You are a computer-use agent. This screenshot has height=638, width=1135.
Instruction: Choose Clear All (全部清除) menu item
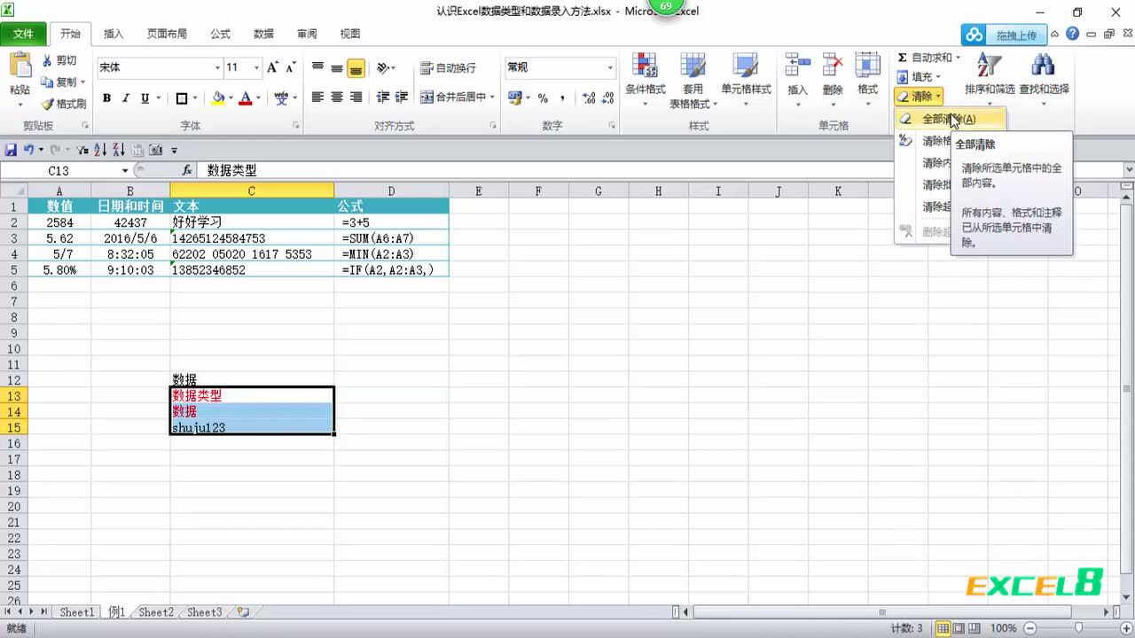pyautogui.click(x=950, y=118)
